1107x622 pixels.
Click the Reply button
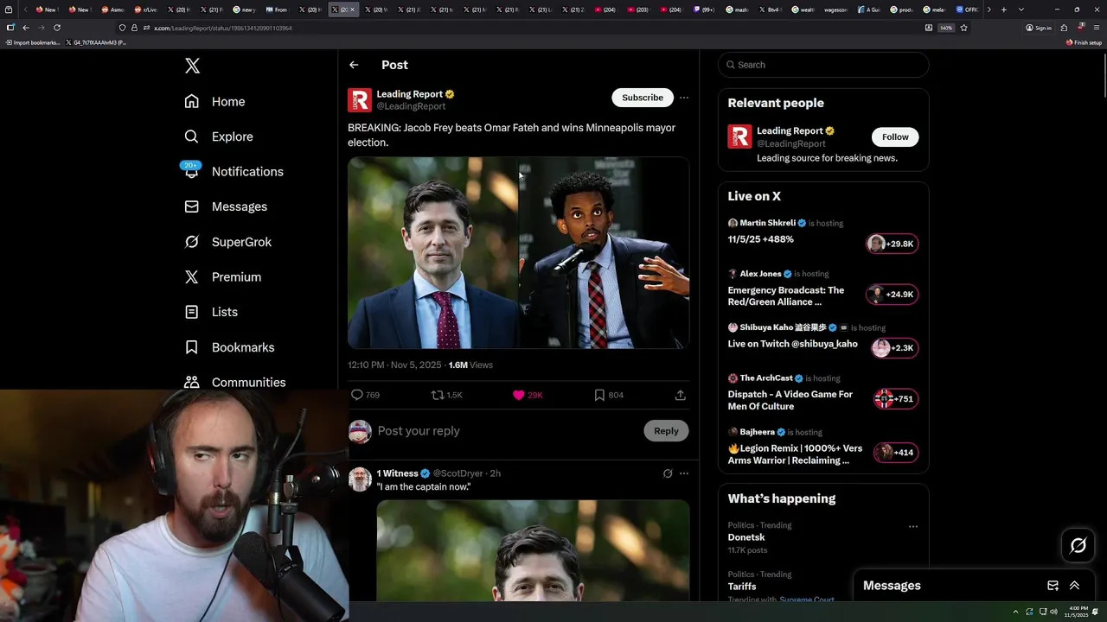(x=666, y=431)
